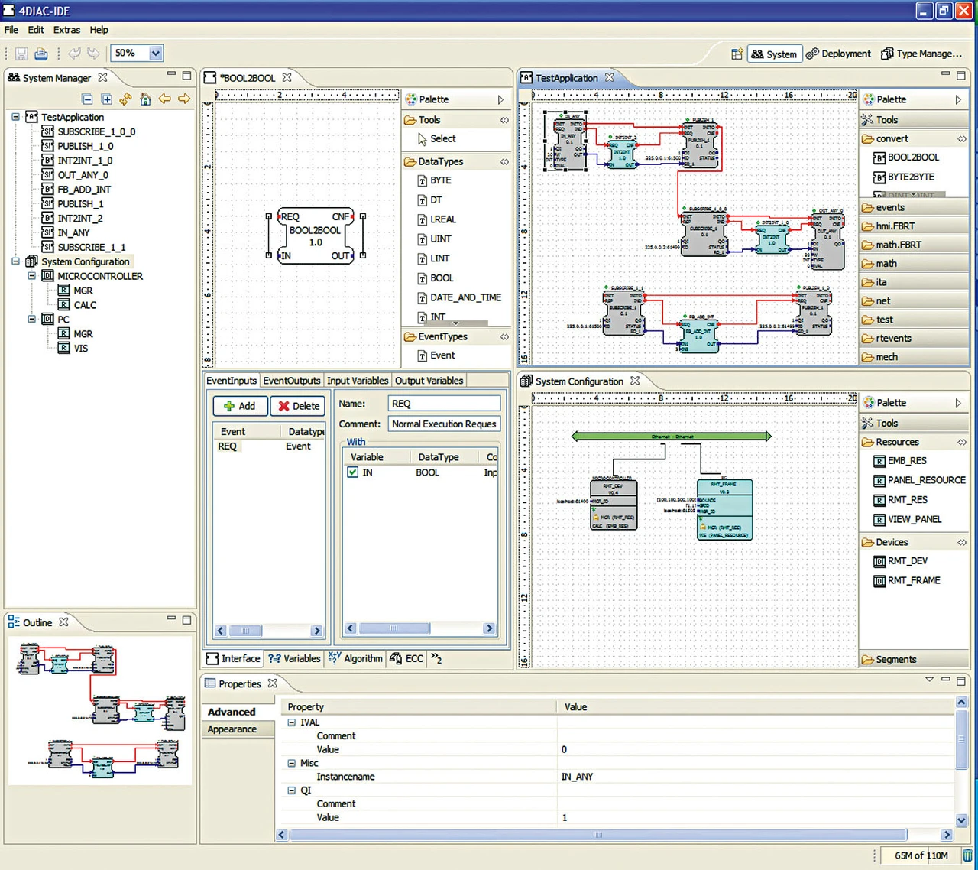The width and height of the screenshot is (978, 870).
Task: Collapse the DataTypes palette drawer
Action: pyautogui.click(x=457, y=162)
